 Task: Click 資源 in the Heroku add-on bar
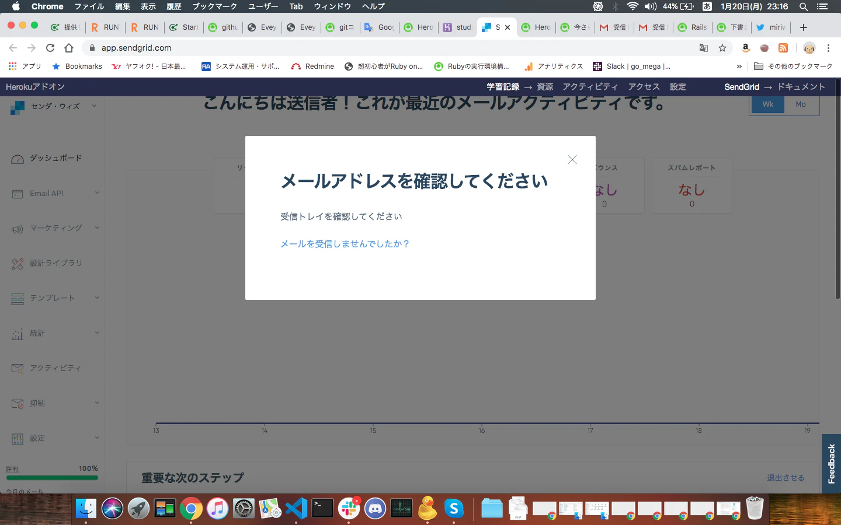[545, 87]
